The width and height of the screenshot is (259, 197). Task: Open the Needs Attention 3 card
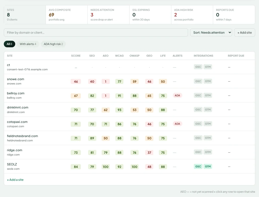point(108,15)
